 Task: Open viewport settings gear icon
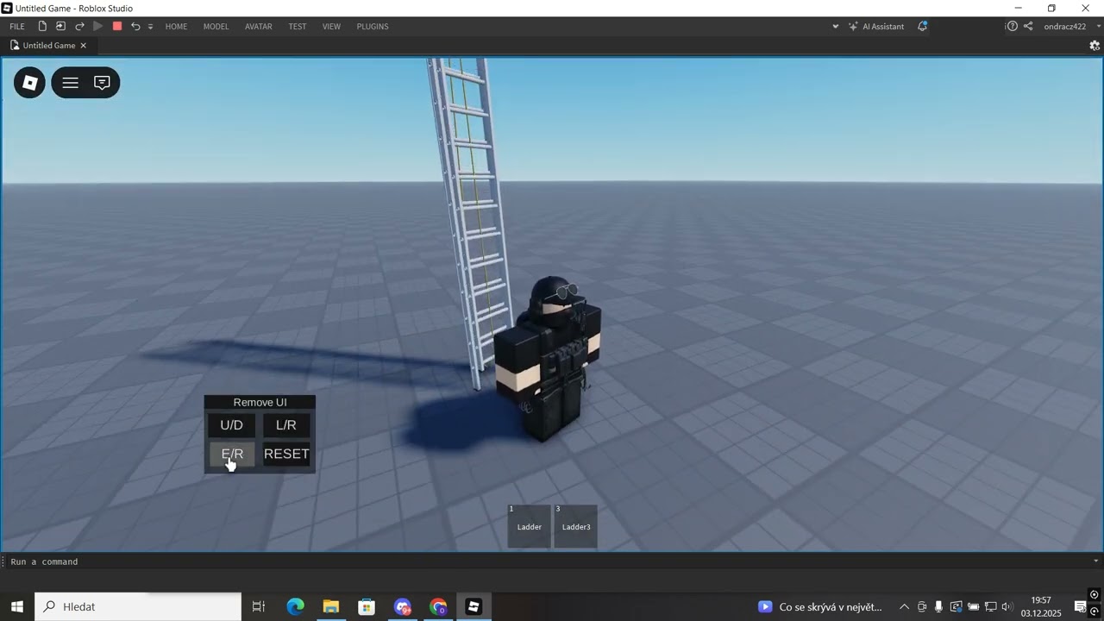point(1095,46)
